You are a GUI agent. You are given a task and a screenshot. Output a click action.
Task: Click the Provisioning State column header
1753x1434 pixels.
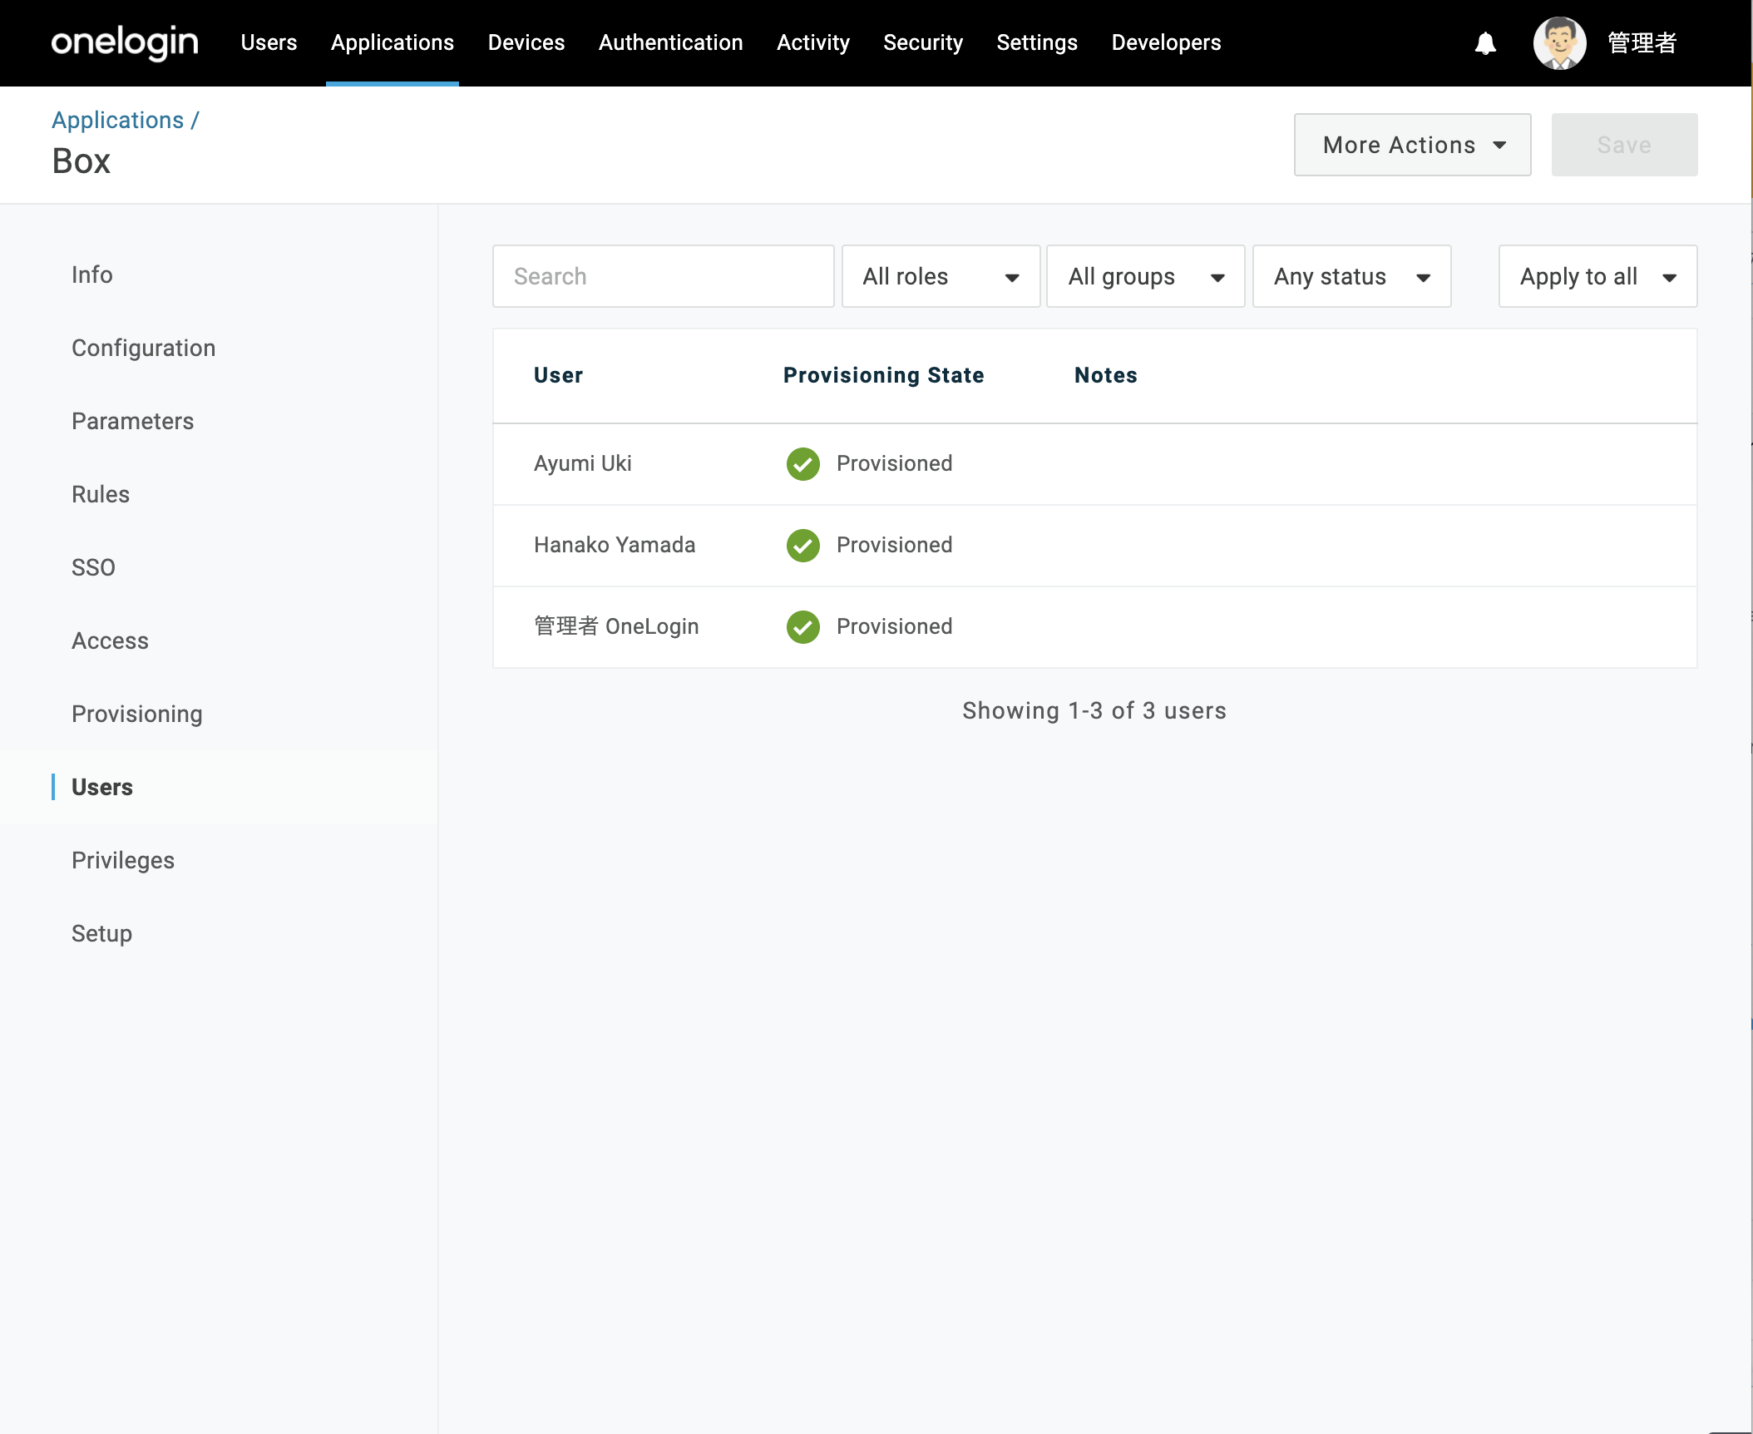(x=884, y=375)
